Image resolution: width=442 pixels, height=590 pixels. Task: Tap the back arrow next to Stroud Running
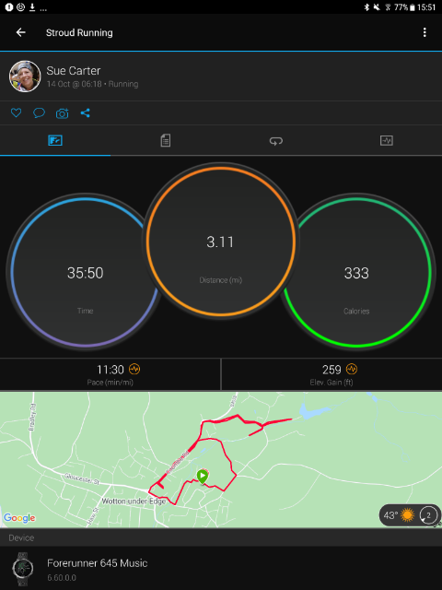[x=20, y=32]
